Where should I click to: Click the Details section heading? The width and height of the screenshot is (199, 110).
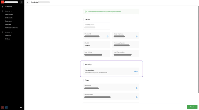tap(87, 20)
